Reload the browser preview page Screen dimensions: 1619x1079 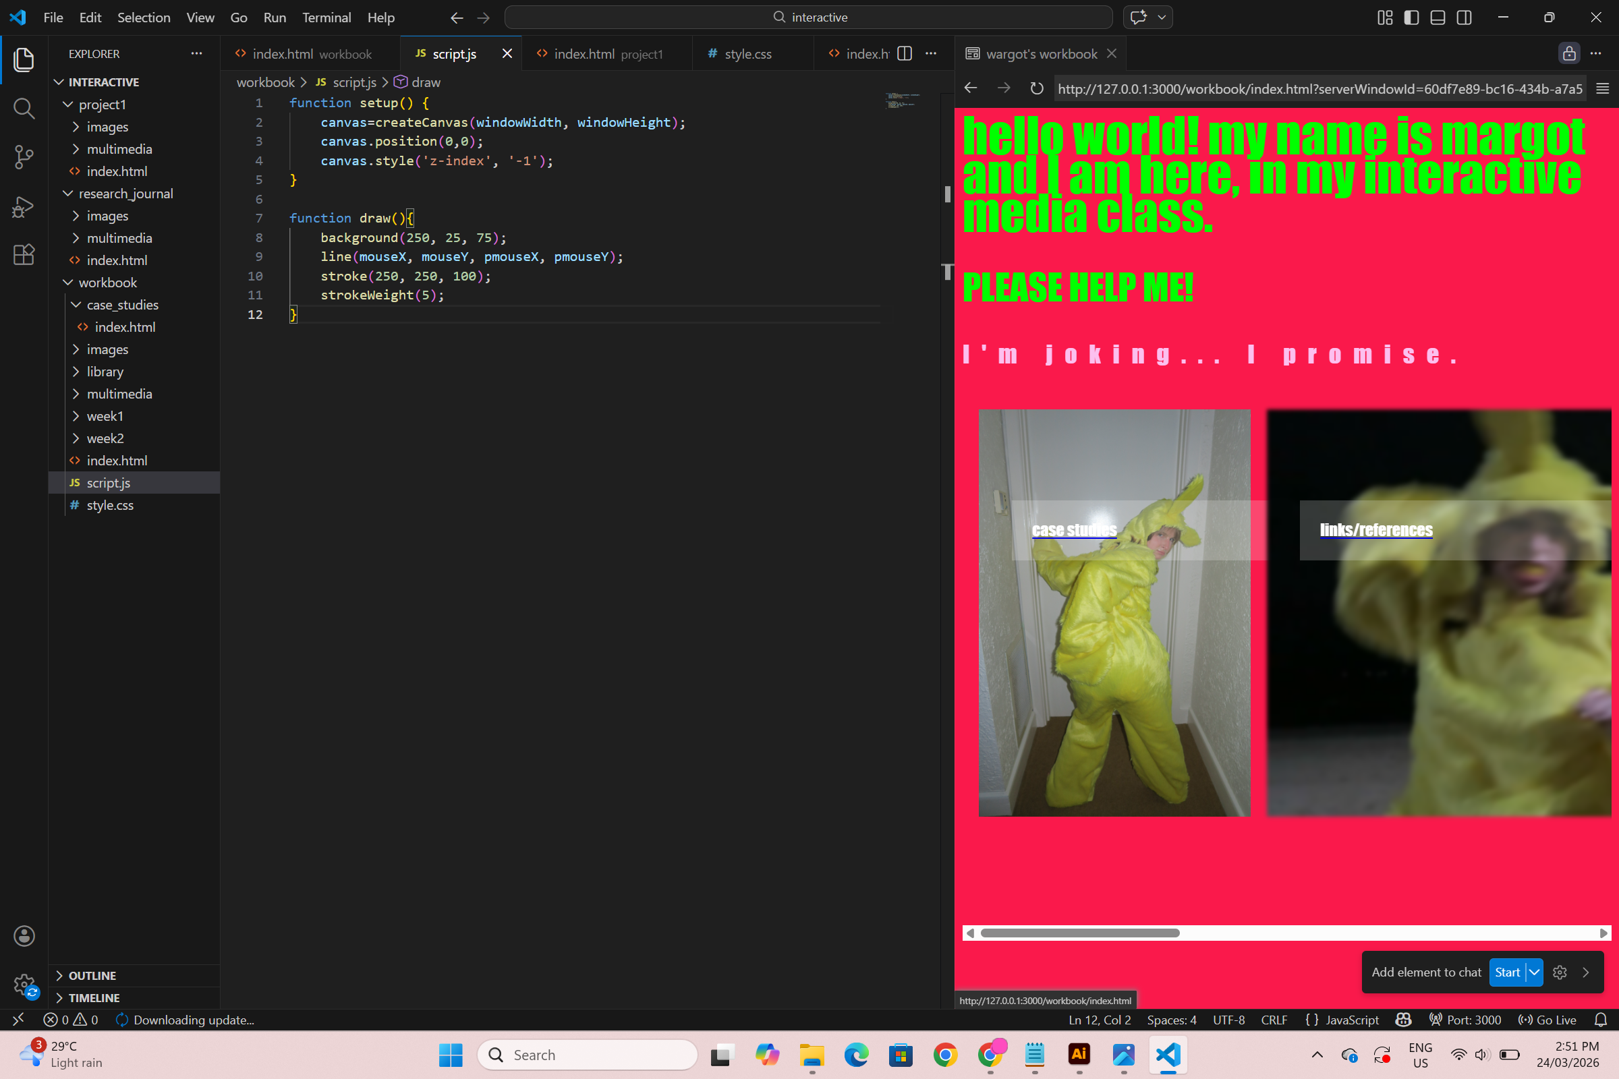point(1036,89)
